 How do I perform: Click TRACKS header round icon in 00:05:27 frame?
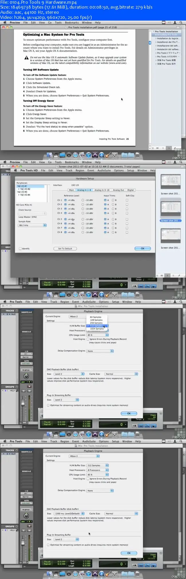(x=17, y=311)
